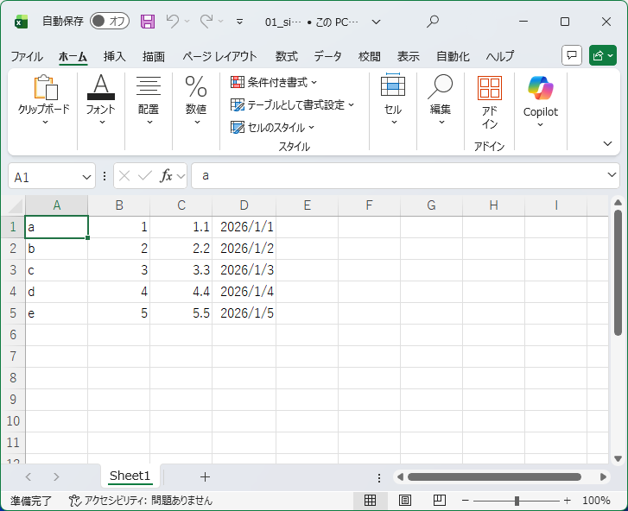Click Accessibility (アクセシビリティ) status text
The height and width of the screenshot is (511, 628).
tap(141, 501)
